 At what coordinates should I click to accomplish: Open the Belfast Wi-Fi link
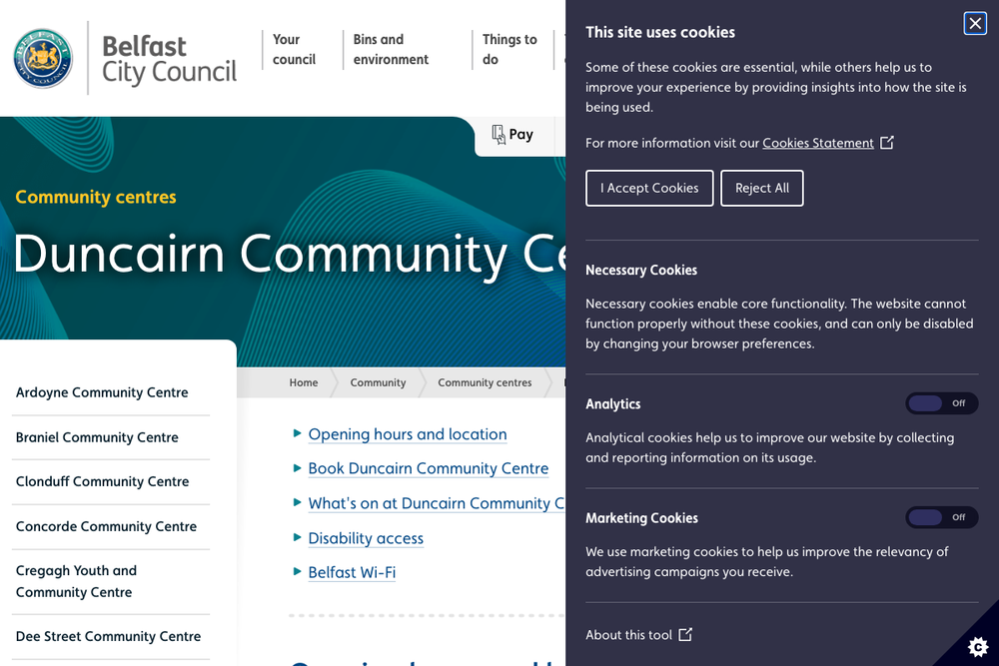(352, 572)
